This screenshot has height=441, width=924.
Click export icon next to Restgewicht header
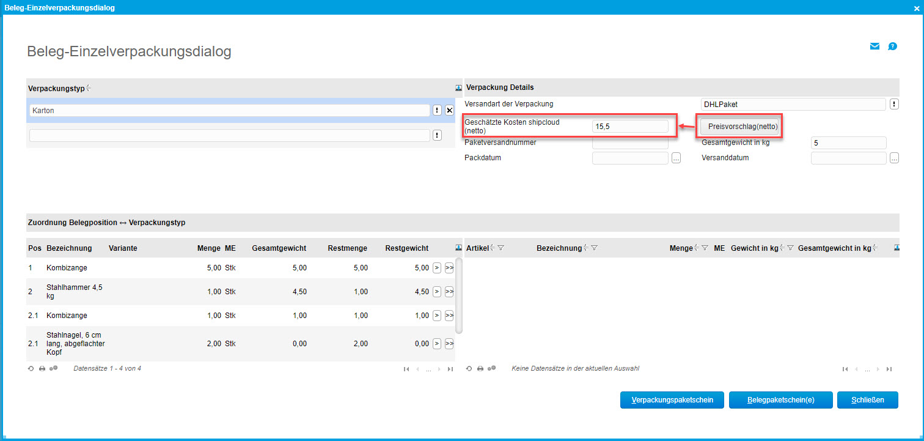tap(458, 248)
